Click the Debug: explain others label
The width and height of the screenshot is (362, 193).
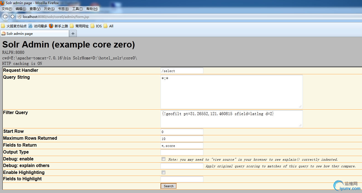click(x=26, y=166)
